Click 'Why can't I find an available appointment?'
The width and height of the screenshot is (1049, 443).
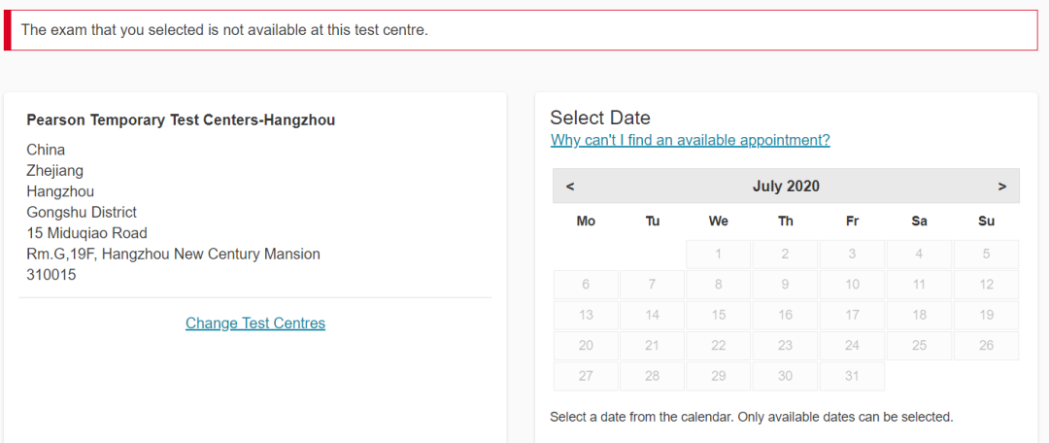coord(690,140)
